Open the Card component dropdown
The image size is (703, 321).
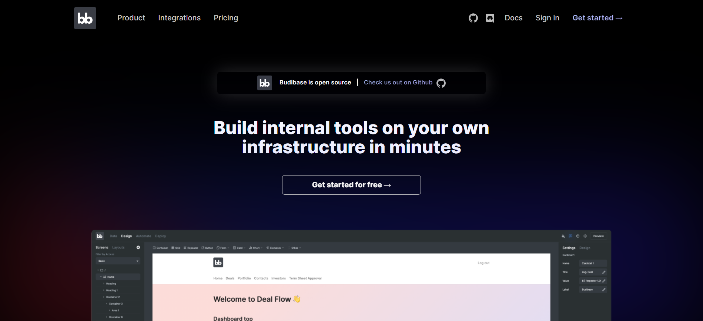[x=239, y=248]
